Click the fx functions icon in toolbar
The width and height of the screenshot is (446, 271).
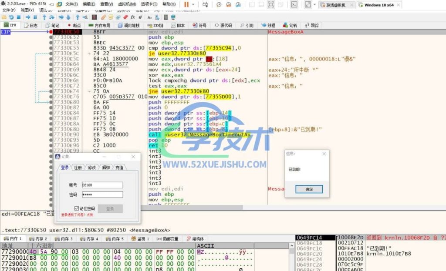pos(132,17)
